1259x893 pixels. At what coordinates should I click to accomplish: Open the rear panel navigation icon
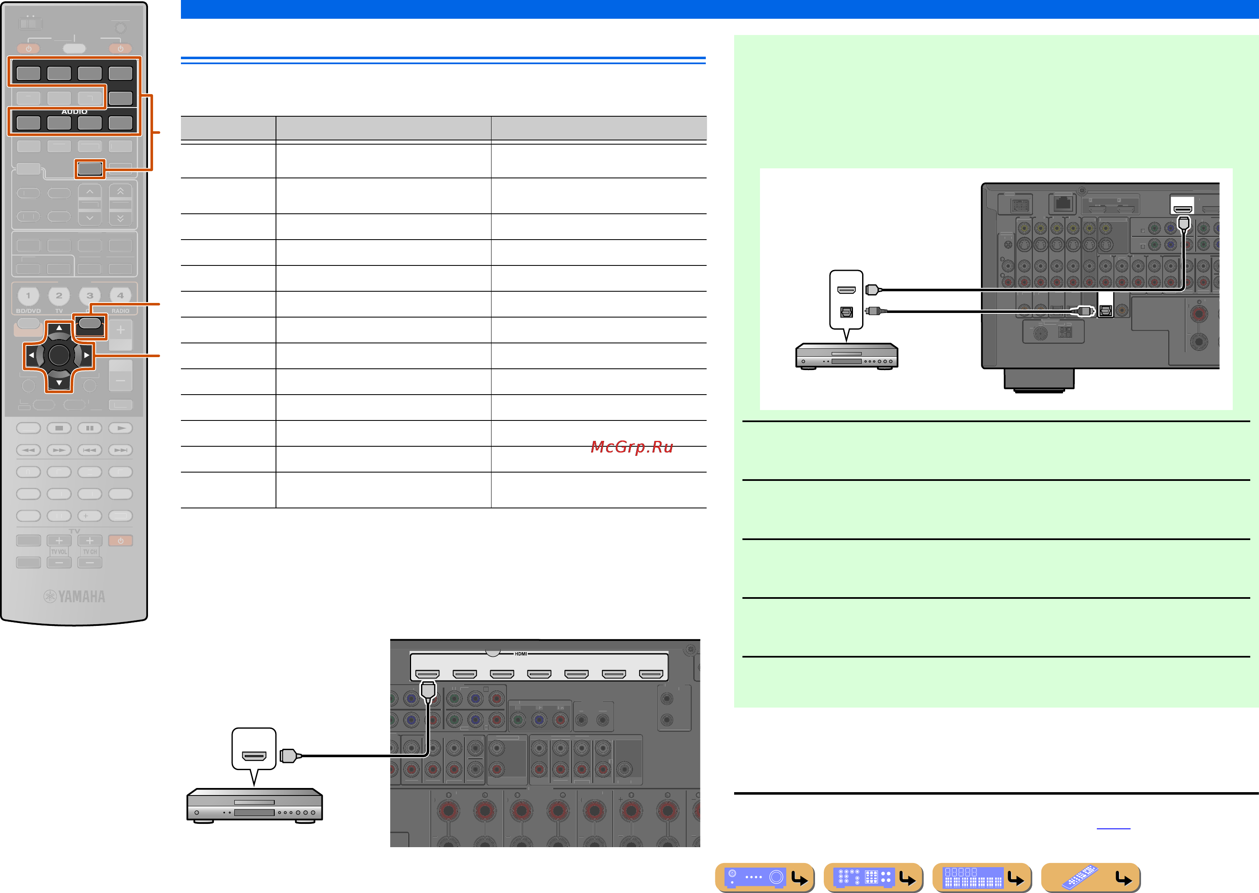click(x=873, y=877)
